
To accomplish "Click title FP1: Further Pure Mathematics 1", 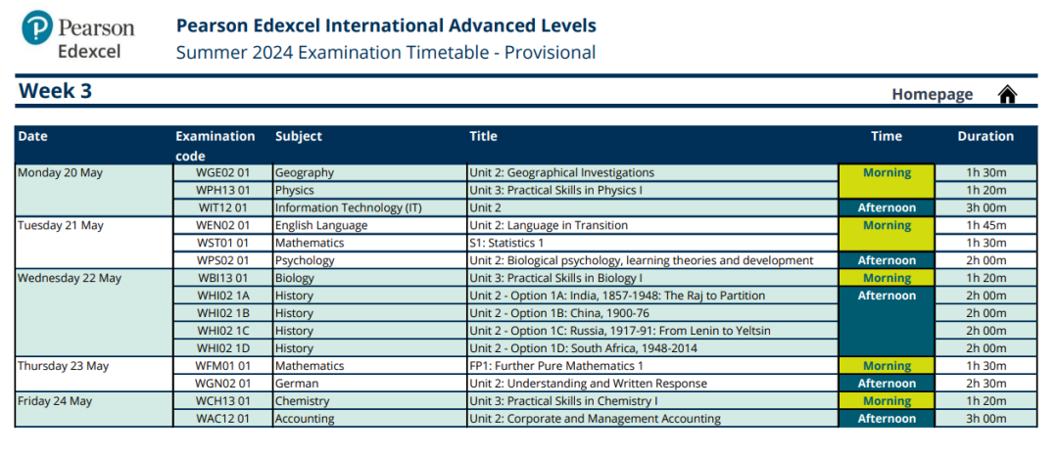I will [556, 366].
